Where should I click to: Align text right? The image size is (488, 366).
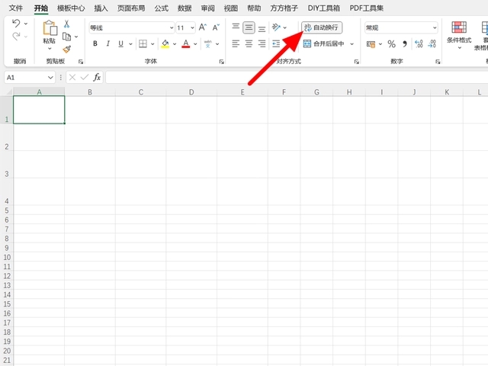(x=262, y=44)
